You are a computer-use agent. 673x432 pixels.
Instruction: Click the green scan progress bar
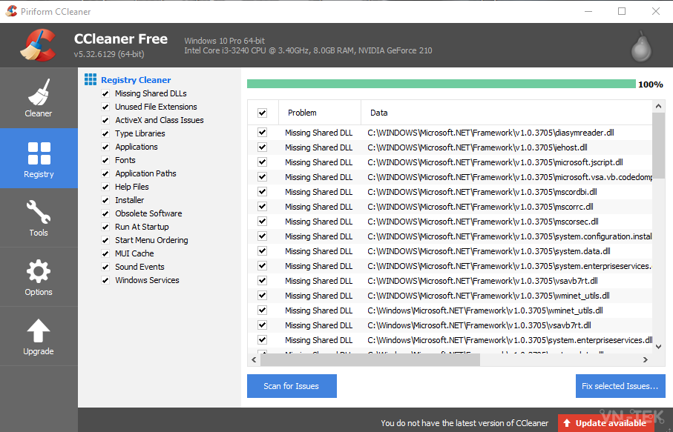pos(441,84)
